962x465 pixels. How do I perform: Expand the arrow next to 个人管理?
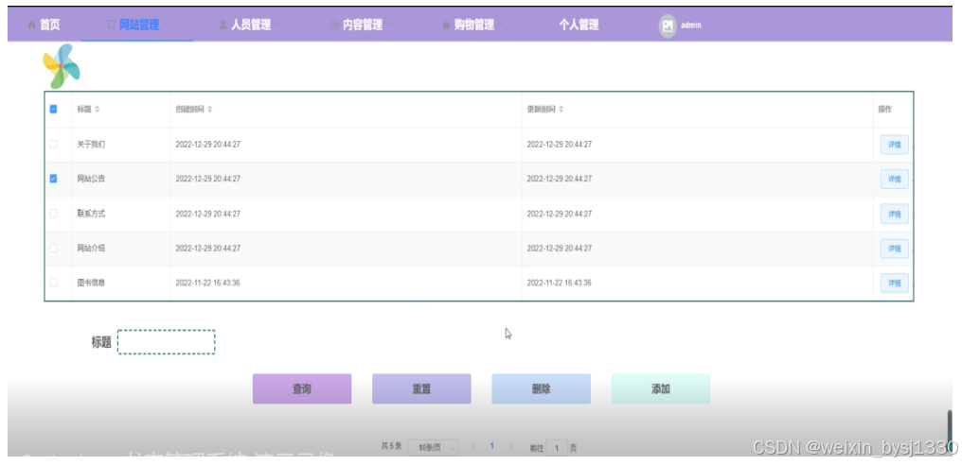tap(605, 25)
